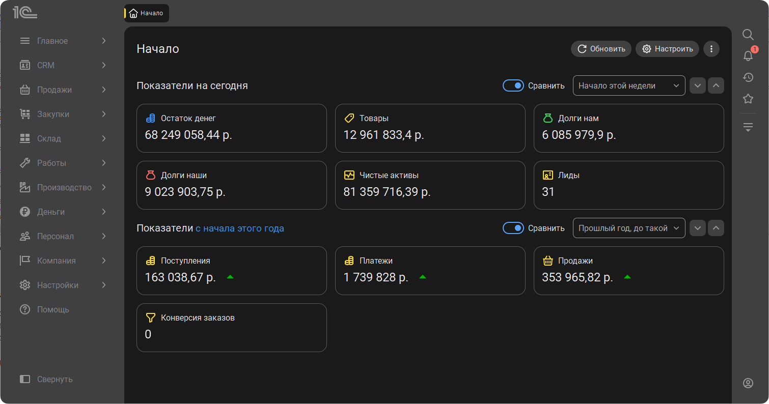Collapse today's indicators section with up arrow
This screenshot has height=404, width=769.
point(716,85)
